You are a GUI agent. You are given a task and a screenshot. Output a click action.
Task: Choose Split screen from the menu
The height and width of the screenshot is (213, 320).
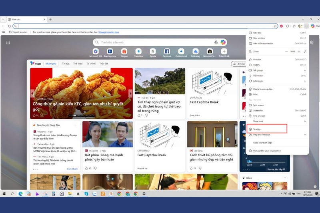(277, 105)
